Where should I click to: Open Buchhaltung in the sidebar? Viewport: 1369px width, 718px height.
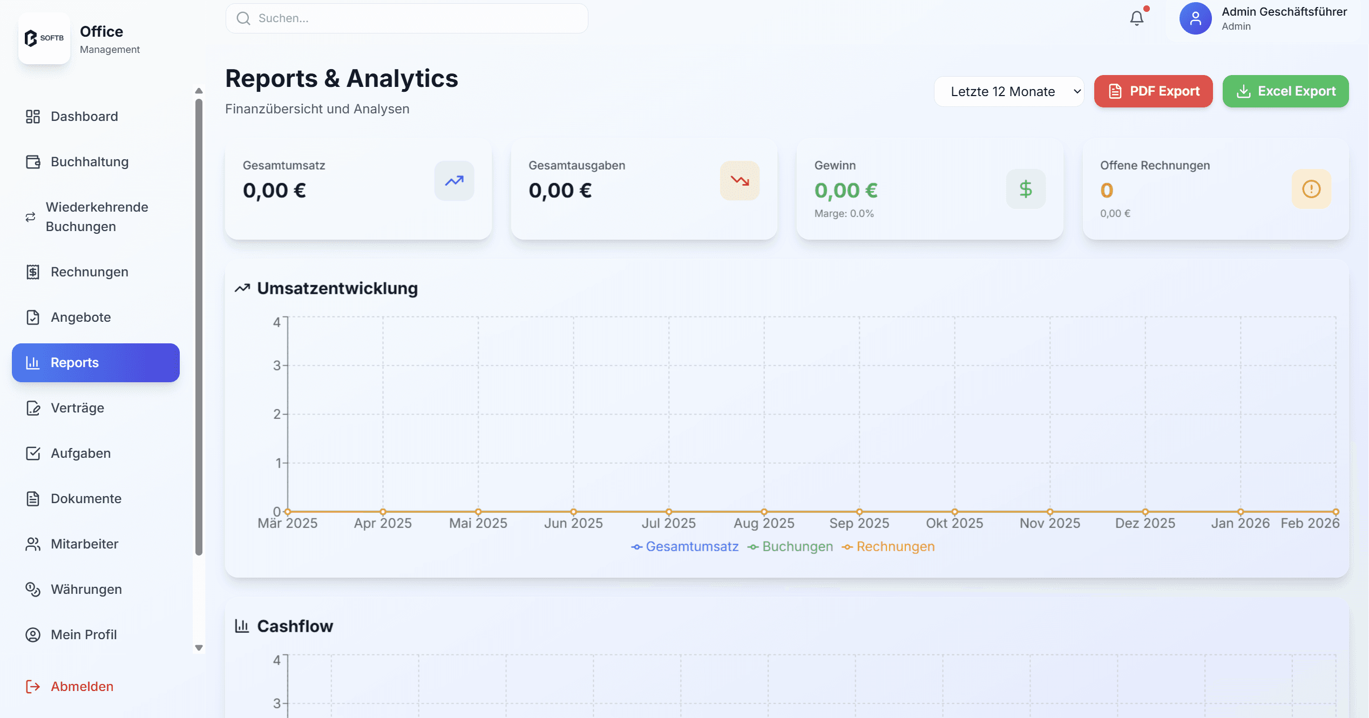[x=90, y=162]
